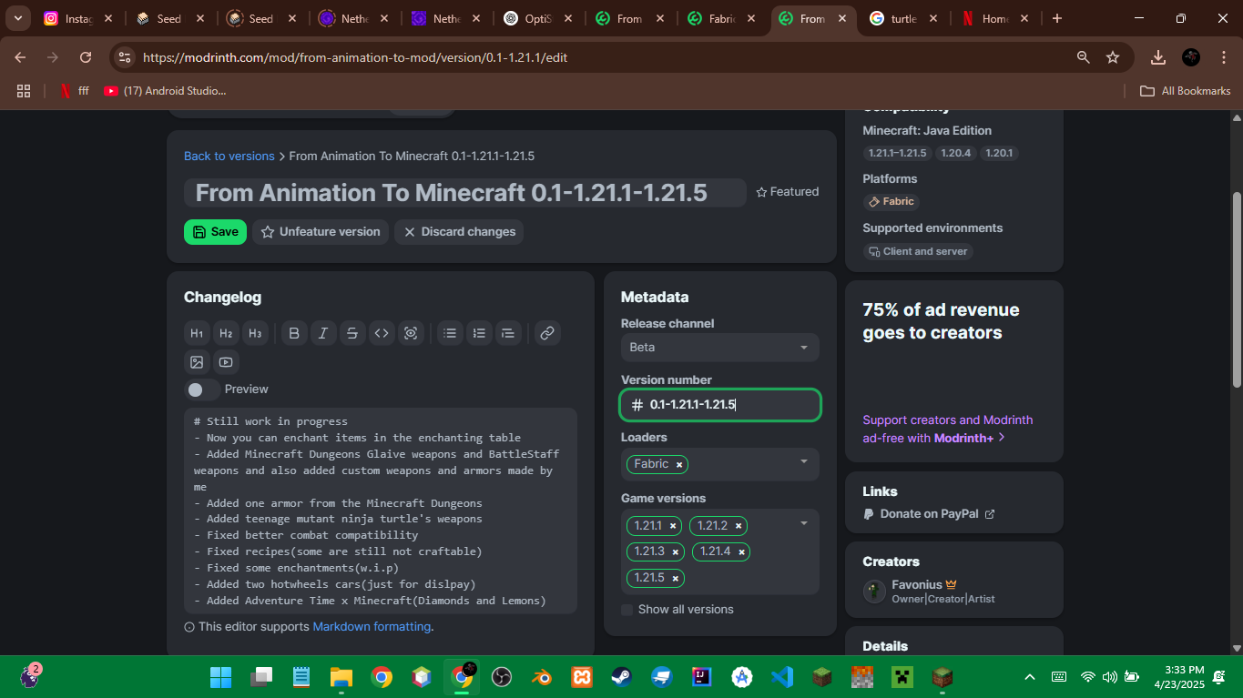Insert a quote block from the toolbar
1243x698 pixels.
[x=508, y=333]
